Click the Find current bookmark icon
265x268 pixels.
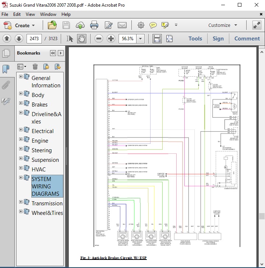tap(58, 67)
